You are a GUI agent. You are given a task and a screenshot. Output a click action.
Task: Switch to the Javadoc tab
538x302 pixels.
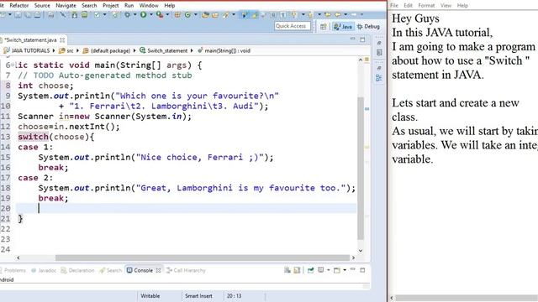(44, 270)
